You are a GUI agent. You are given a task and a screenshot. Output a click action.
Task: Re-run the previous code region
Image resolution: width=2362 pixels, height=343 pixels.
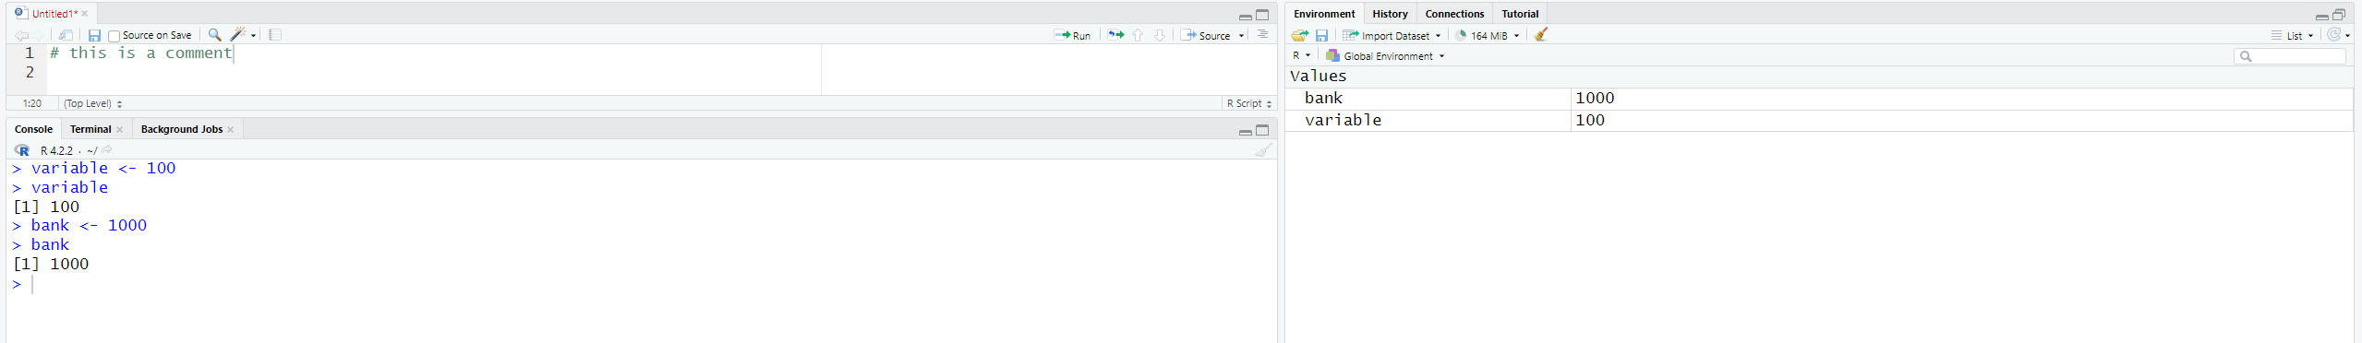(1116, 35)
